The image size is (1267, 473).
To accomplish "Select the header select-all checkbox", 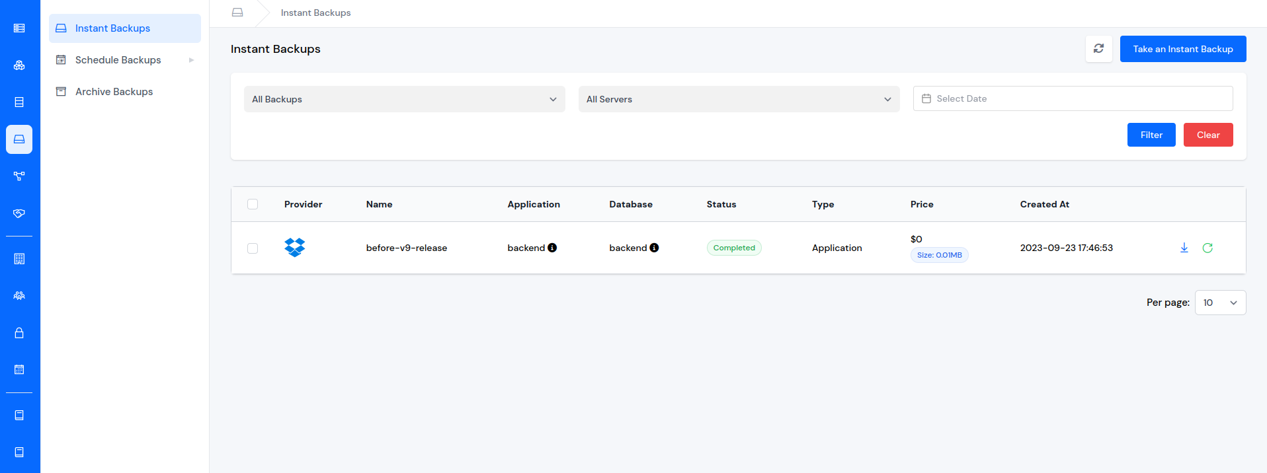I will (253, 204).
